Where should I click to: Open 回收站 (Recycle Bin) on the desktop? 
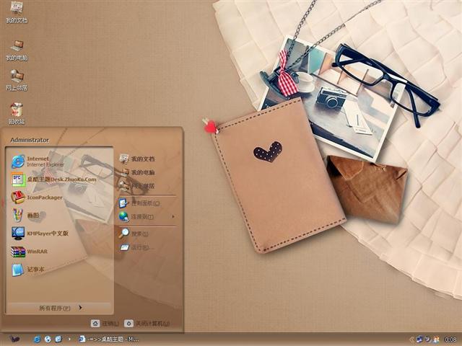pyautogui.click(x=16, y=112)
